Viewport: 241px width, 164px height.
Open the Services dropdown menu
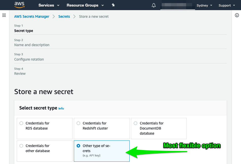(x=49, y=5)
